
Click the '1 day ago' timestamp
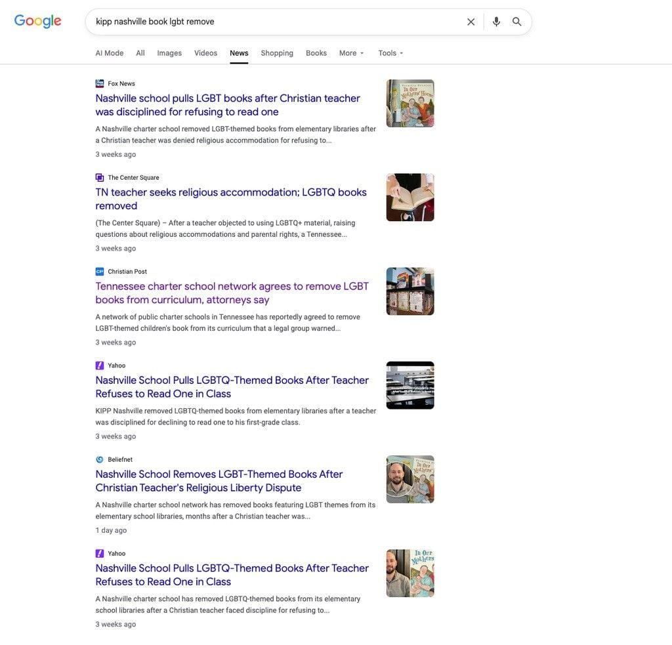(x=111, y=530)
